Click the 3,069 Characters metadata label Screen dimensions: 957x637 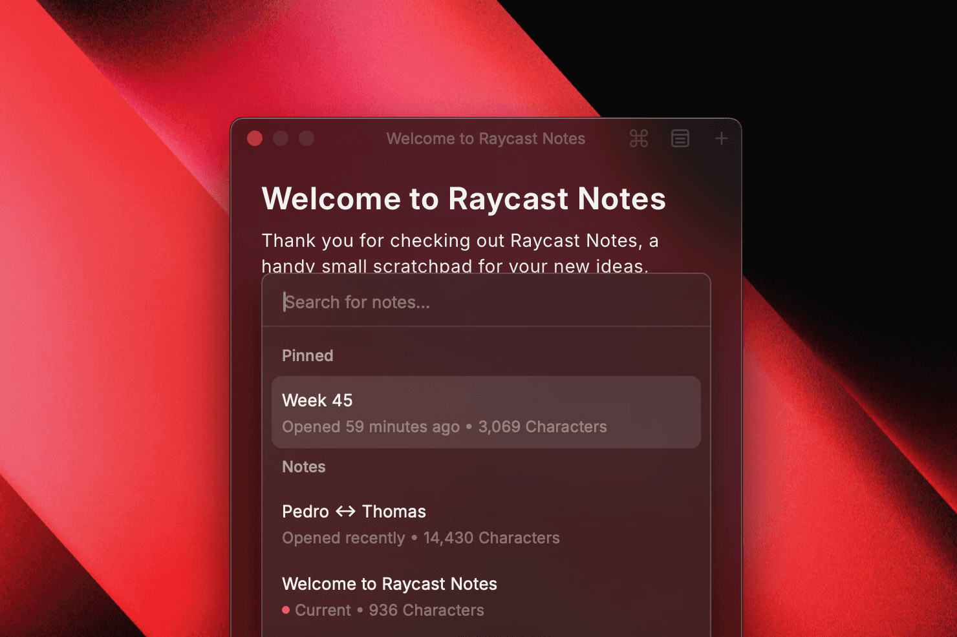(x=542, y=426)
